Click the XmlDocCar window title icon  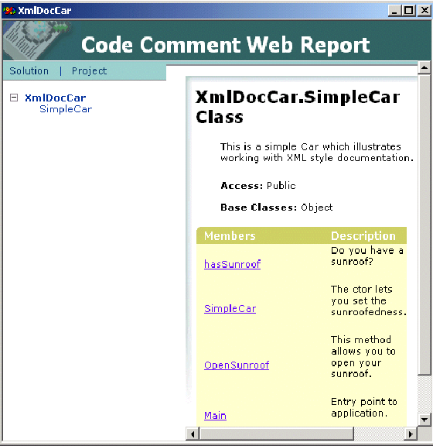(x=9, y=11)
